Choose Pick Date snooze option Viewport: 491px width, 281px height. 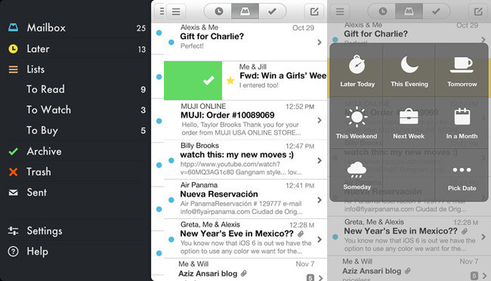462,174
